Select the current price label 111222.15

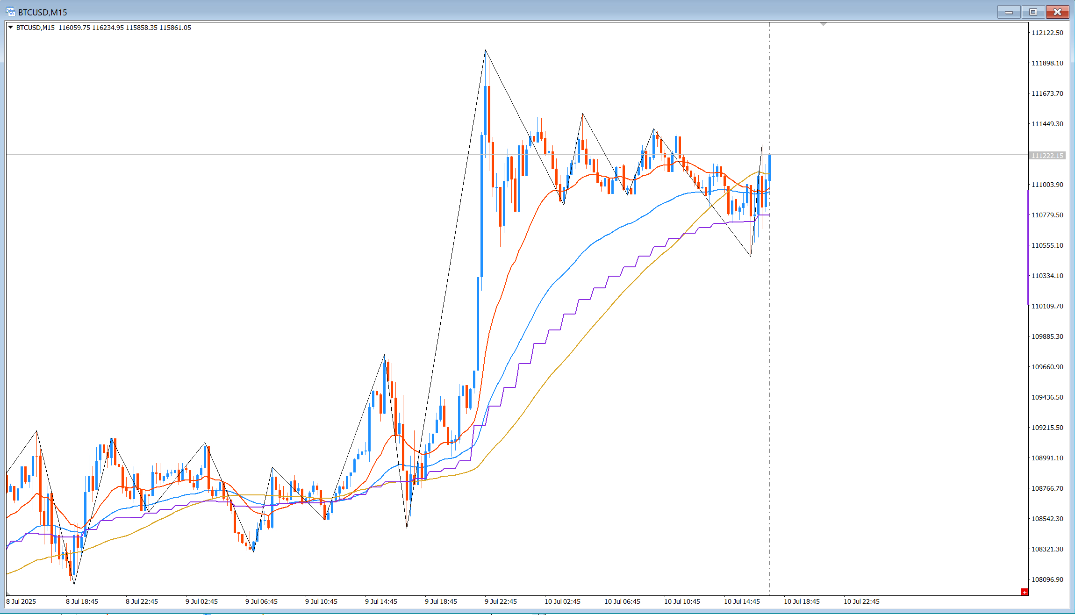[x=1047, y=156]
